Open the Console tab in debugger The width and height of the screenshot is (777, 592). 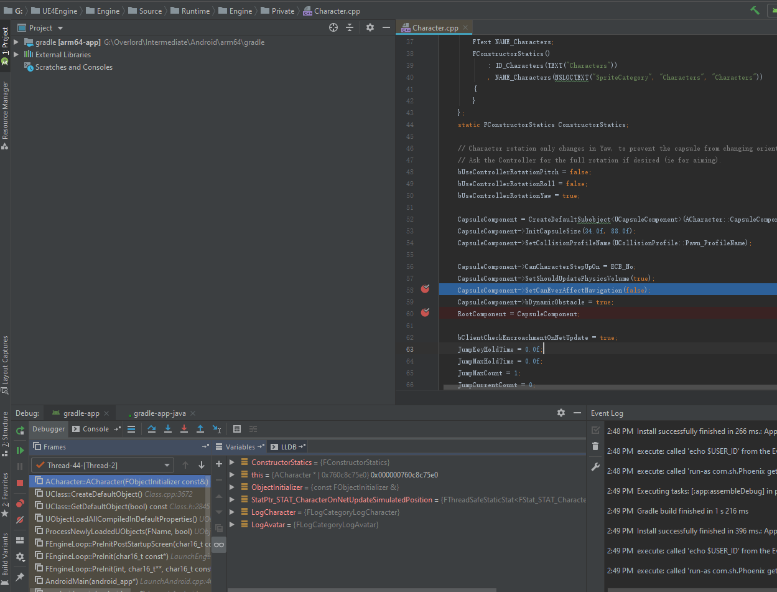95,429
